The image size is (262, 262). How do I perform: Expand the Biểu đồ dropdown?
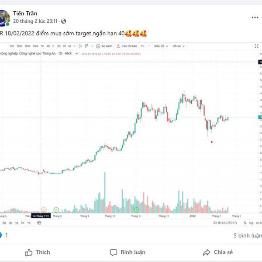coord(160,46)
